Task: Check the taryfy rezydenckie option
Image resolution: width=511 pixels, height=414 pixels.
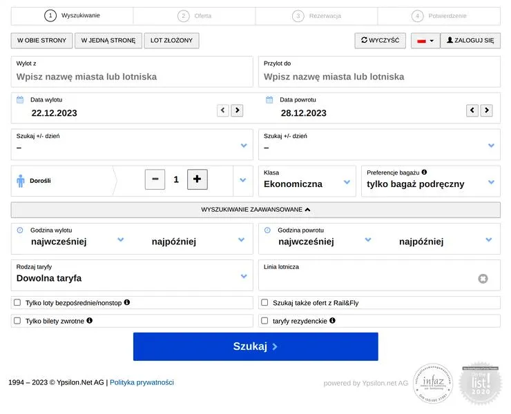Action: pos(264,321)
